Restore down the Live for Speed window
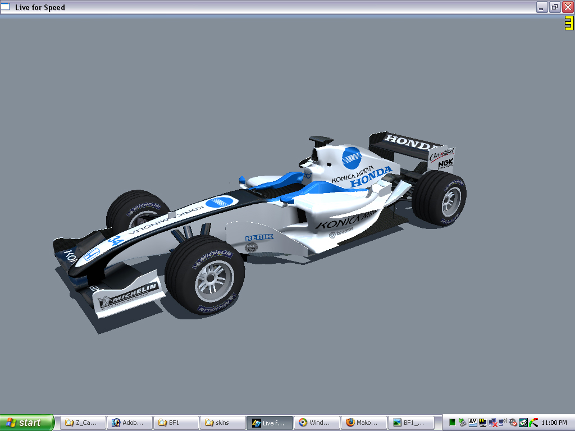The width and height of the screenshot is (575, 431). 555,7
